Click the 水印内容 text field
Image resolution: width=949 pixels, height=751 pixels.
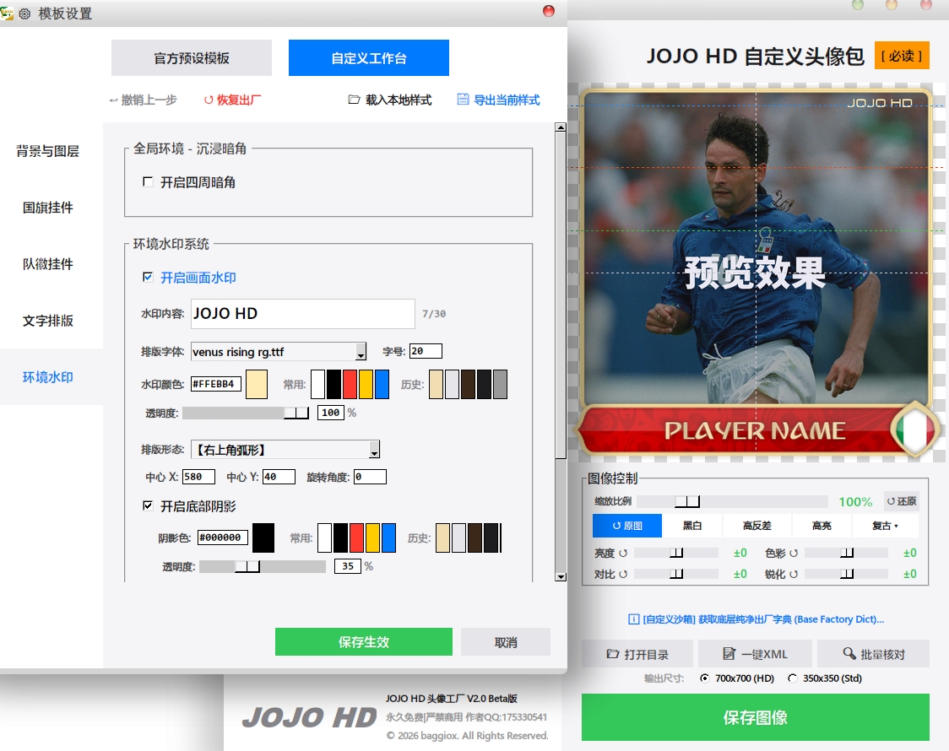302,314
